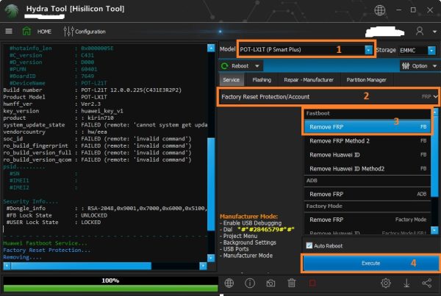Image resolution: width=441 pixels, height=296 pixels.
Task: Select Remove FRP Method 2
Action: 367,141
